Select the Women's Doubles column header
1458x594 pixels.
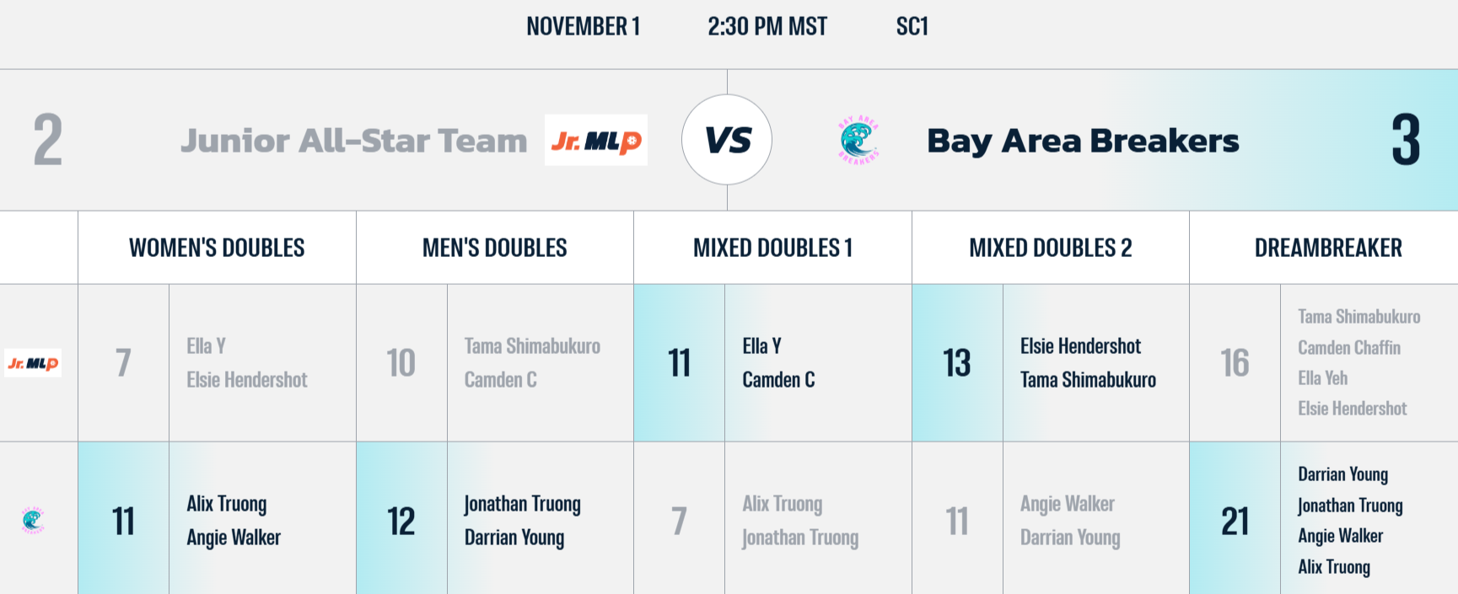(217, 248)
